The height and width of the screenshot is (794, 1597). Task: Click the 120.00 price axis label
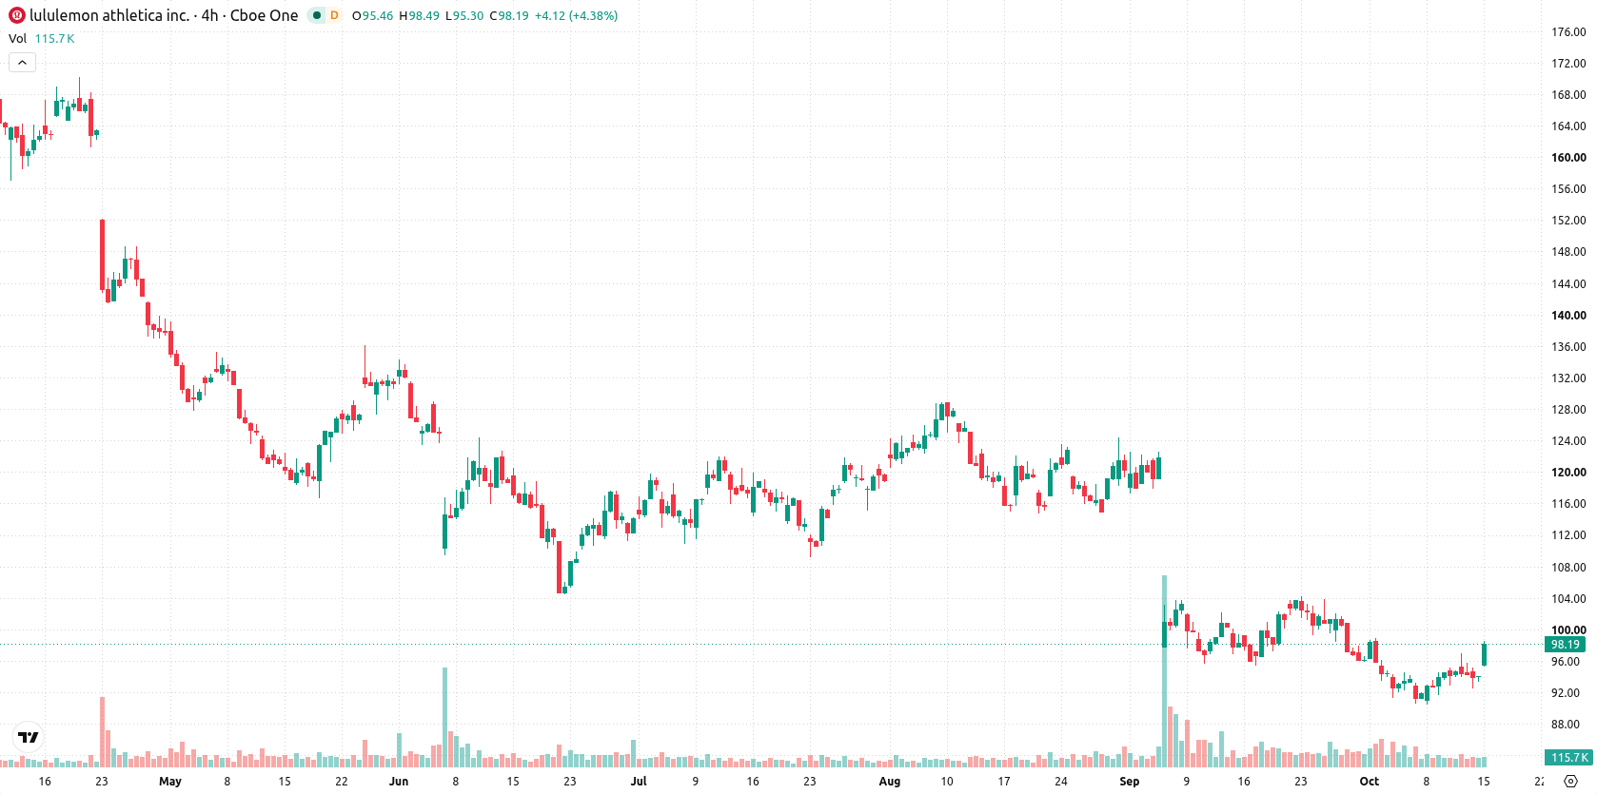tap(1568, 473)
